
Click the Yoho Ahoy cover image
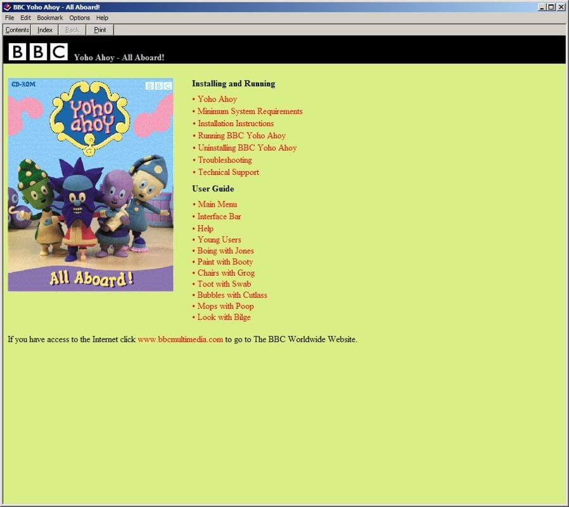[91, 184]
